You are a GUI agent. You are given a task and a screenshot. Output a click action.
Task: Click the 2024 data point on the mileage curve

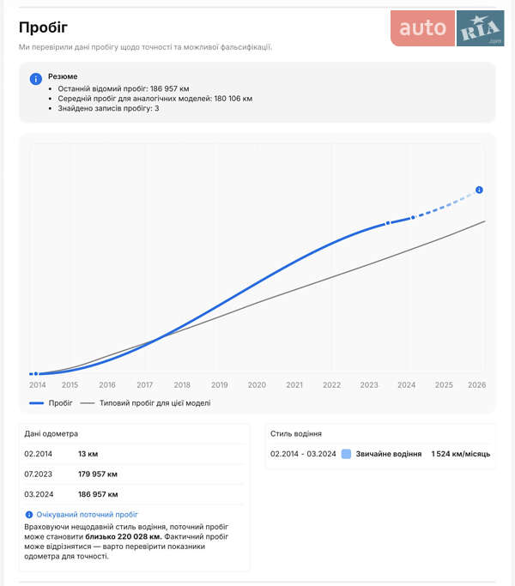click(x=413, y=217)
